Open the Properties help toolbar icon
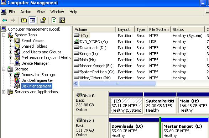Screen dimensions: 209x138 point(43,20)
